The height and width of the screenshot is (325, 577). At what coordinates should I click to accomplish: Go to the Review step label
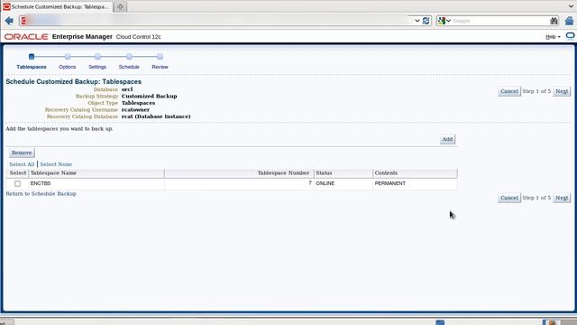(x=160, y=67)
